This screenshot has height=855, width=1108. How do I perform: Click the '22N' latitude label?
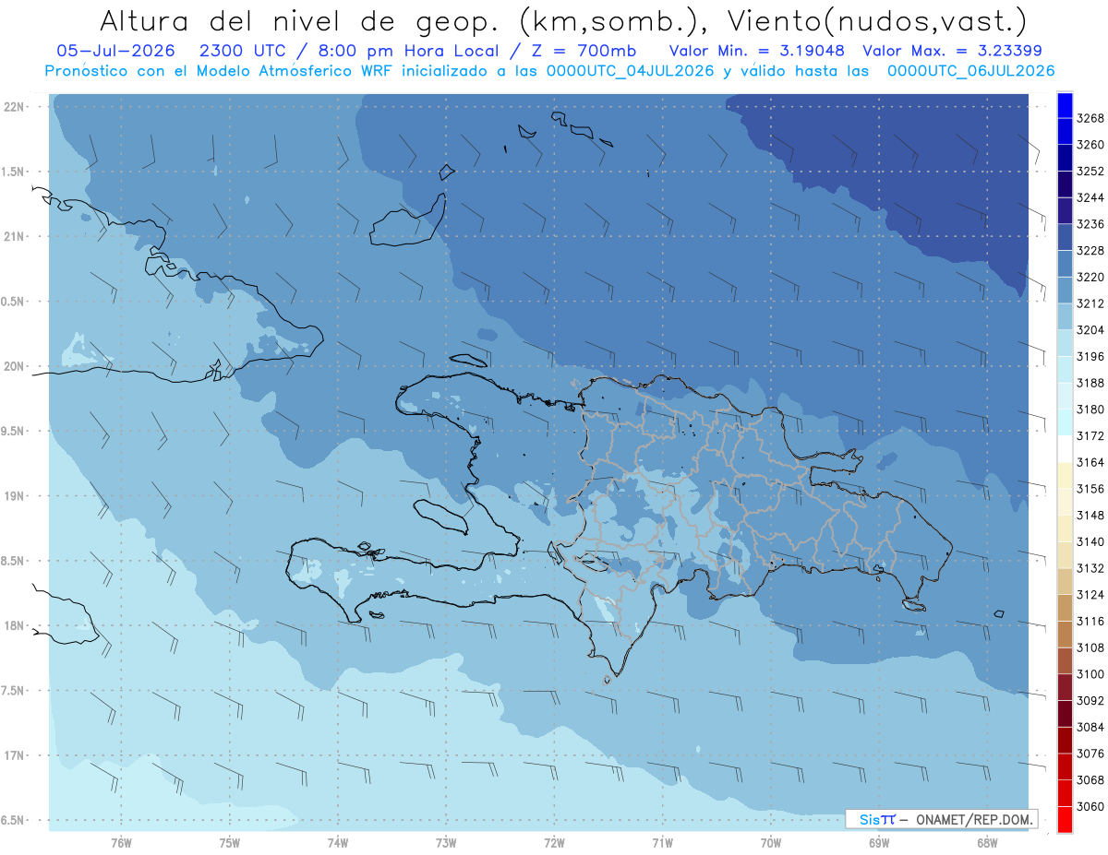14,106
